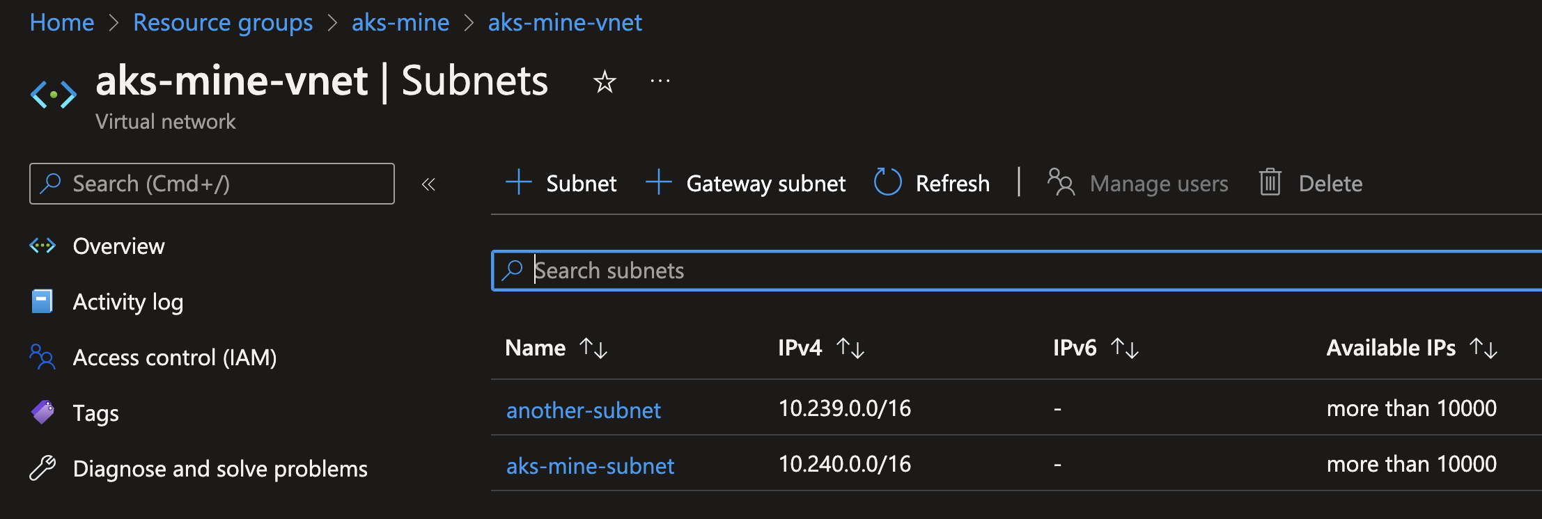Sort by Available IPs column
The height and width of the screenshot is (519, 1542).
pyautogui.click(x=1483, y=348)
